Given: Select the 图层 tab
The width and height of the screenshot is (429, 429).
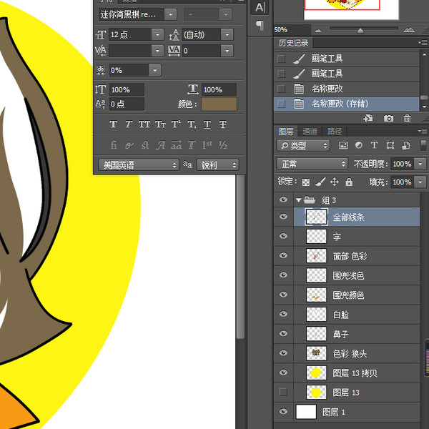Looking at the screenshot, I should tap(286, 132).
